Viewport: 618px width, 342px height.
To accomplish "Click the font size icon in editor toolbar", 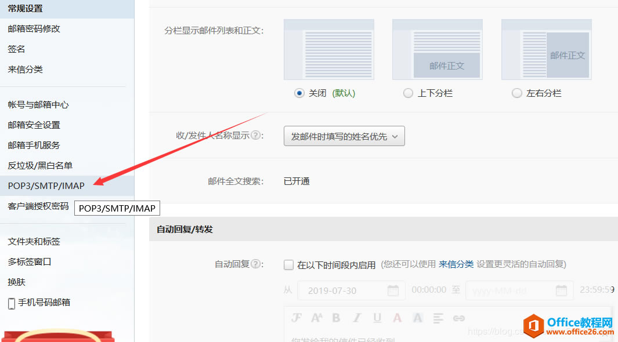I will click(x=317, y=318).
